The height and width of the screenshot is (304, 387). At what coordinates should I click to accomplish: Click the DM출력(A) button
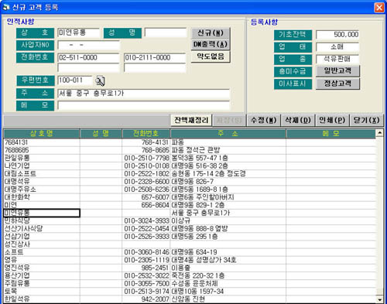point(211,45)
